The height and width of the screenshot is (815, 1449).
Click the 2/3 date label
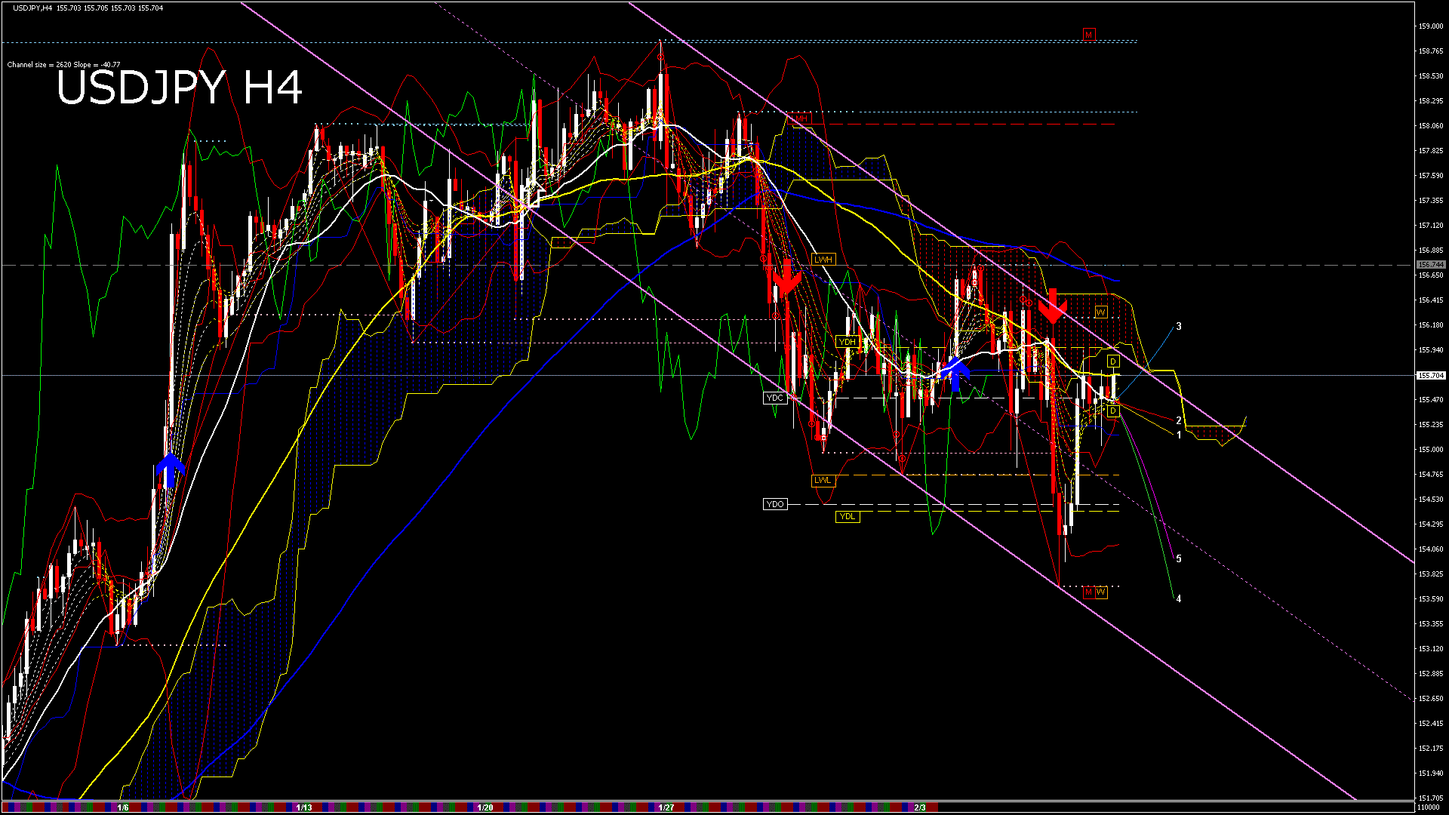pos(920,807)
